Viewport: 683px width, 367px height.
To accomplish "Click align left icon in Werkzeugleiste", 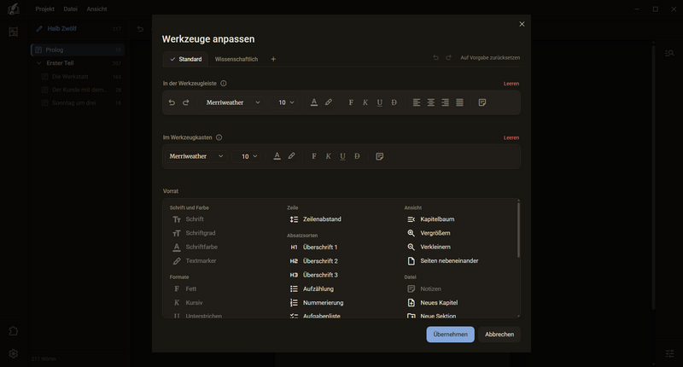I will click(417, 102).
